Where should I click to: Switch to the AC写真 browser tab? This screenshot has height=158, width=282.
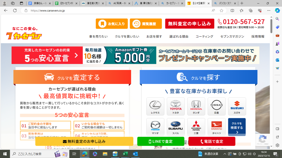pos(119,3)
